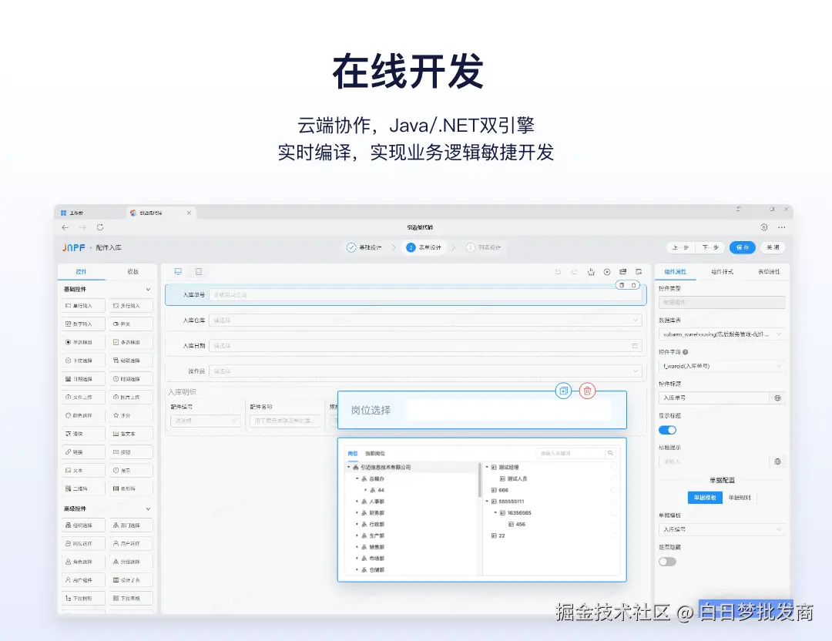The height and width of the screenshot is (641, 832).
Task: Add the 富文本 rich text control
Action: coord(131,434)
